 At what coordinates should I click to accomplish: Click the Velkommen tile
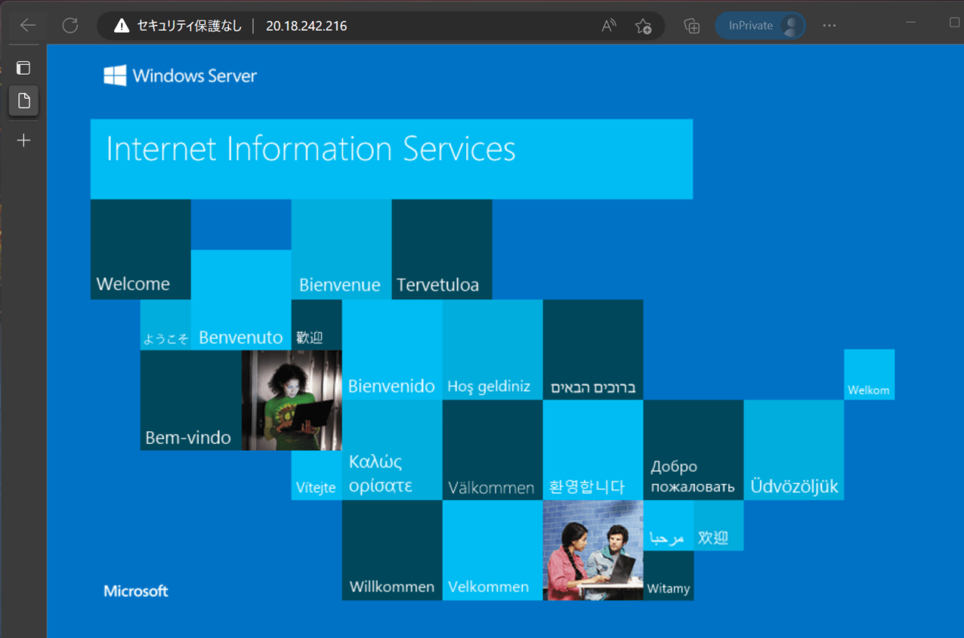point(492,551)
